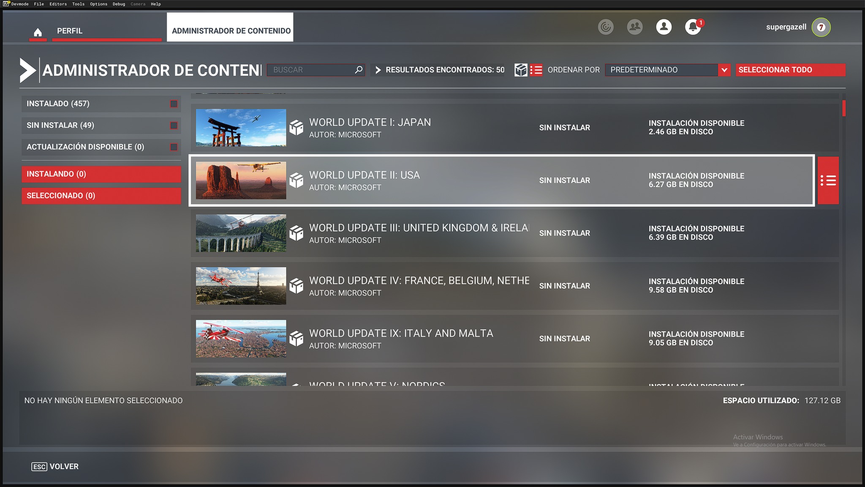This screenshot has height=487, width=865.
Task: Click package icon of World Update I: Japan
Action: (296, 128)
